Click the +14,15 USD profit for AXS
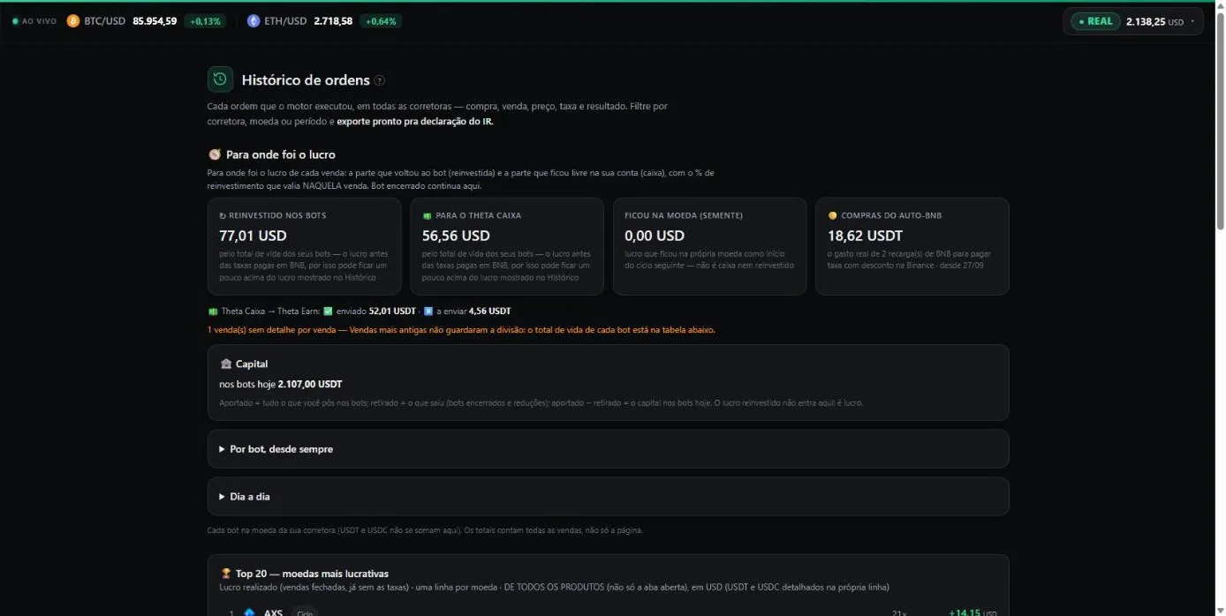Screen dimensions: 1226x616 972,612
